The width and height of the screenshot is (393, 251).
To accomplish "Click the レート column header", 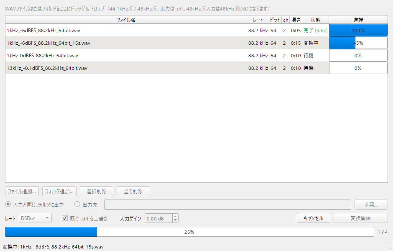I will tap(258, 20).
